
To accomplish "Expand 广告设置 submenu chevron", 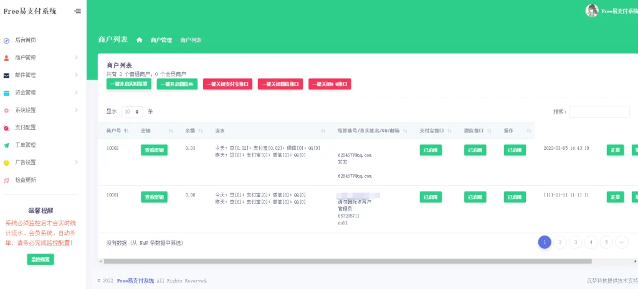I will click(x=76, y=162).
